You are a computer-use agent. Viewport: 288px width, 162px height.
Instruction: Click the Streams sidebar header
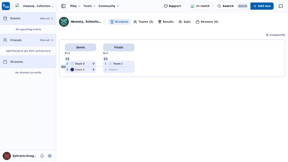click(x=28, y=62)
